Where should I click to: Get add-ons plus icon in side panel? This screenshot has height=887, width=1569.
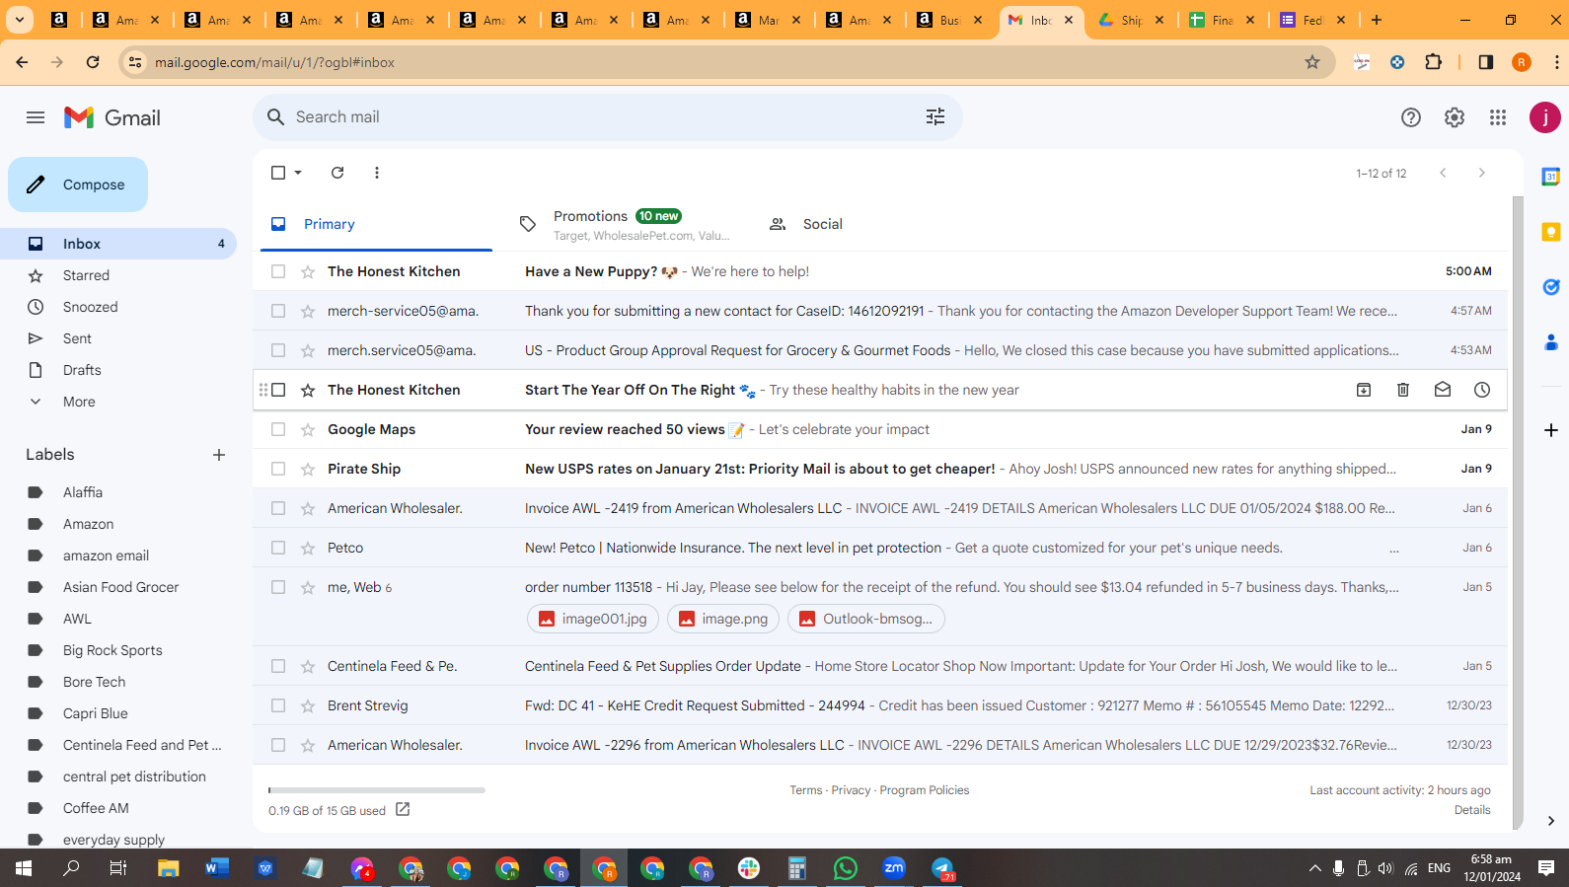pos(1551,430)
